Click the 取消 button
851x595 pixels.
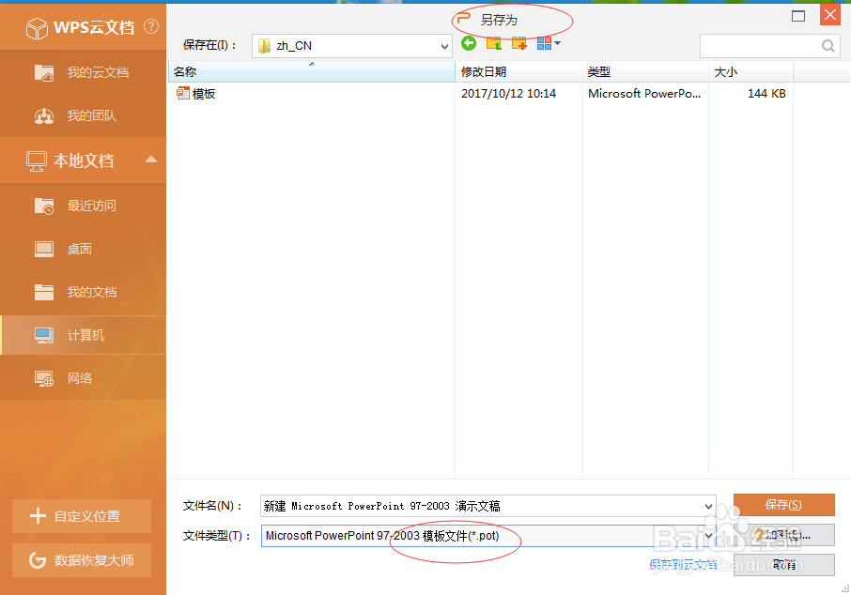783,565
